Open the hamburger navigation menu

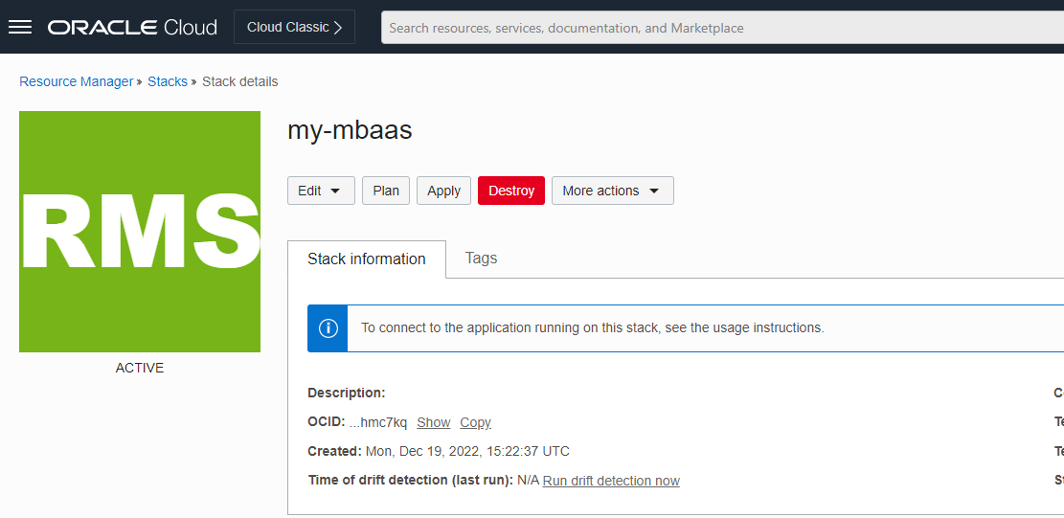20,27
